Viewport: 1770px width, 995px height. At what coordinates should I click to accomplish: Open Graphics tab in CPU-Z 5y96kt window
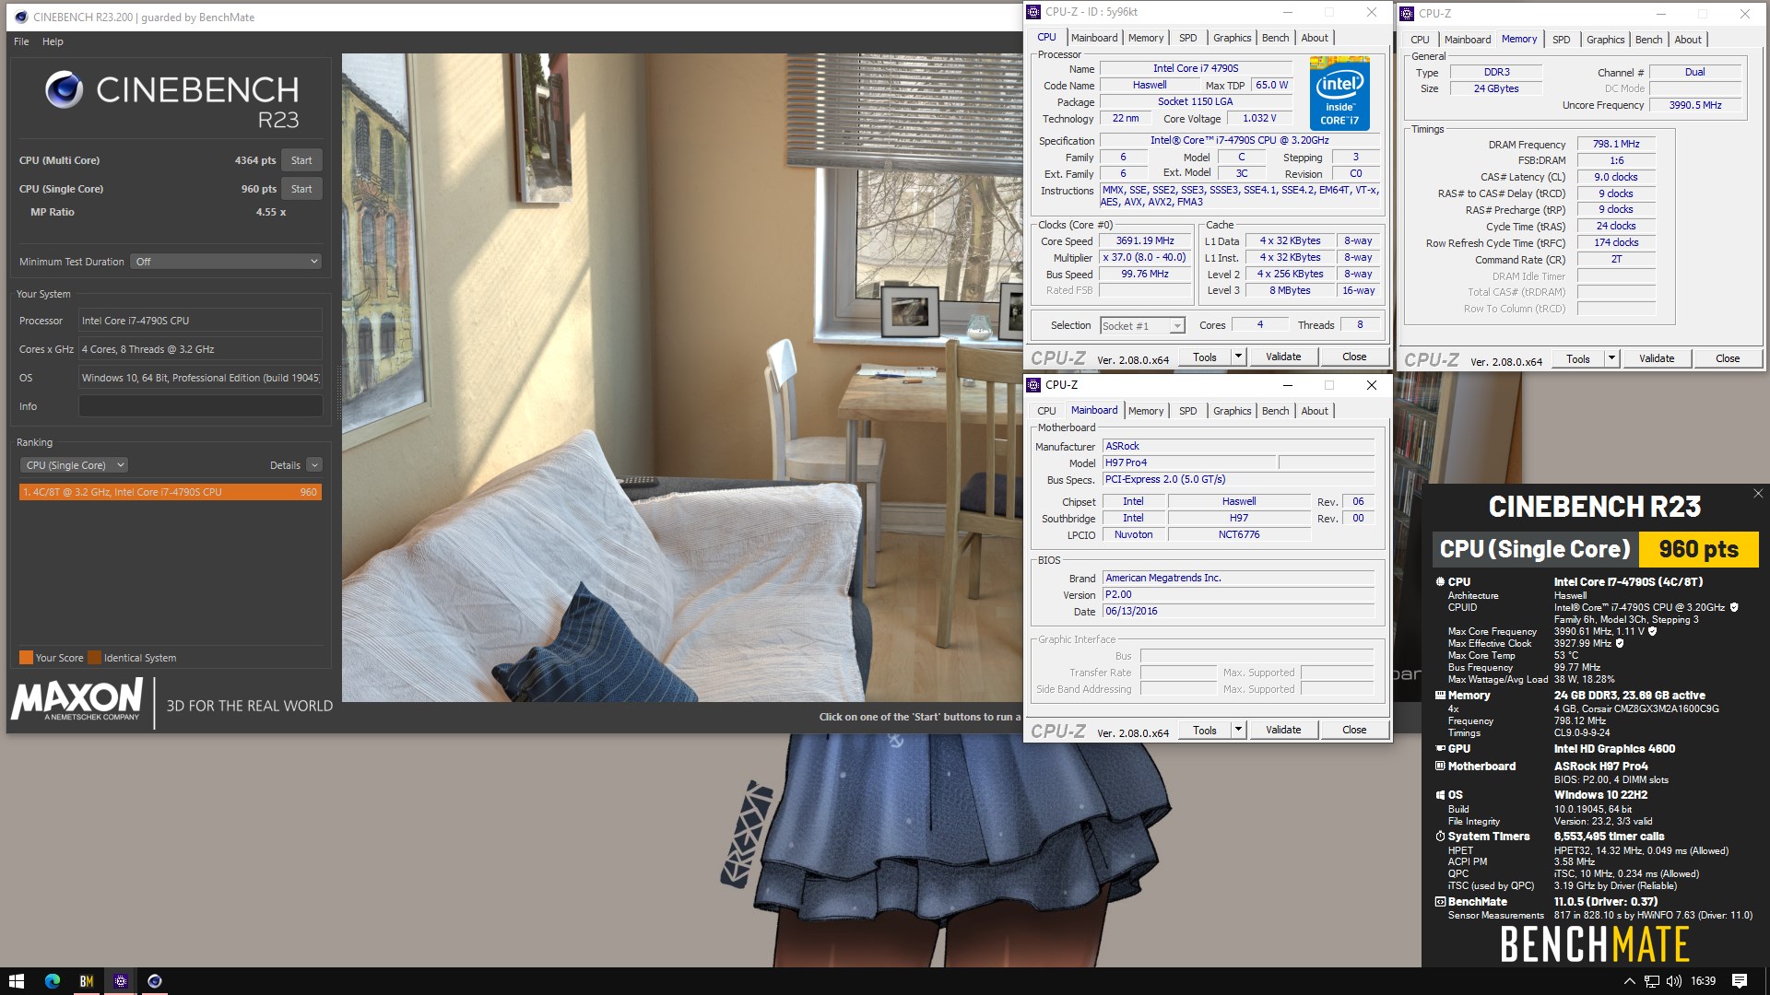click(x=1232, y=38)
